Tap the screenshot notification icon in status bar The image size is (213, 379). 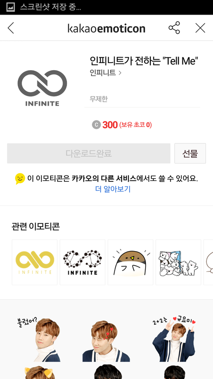coord(10,7)
